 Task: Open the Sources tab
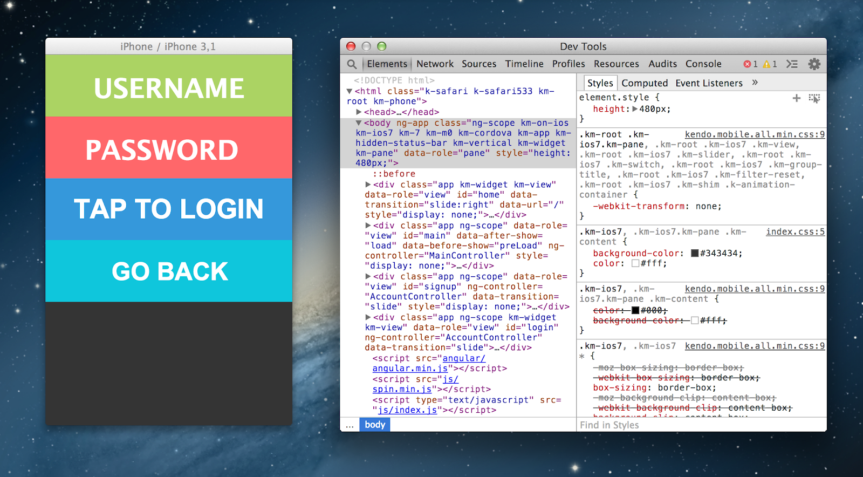pyautogui.click(x=478, y=64)
